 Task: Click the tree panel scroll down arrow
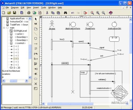tap(30, 77)
